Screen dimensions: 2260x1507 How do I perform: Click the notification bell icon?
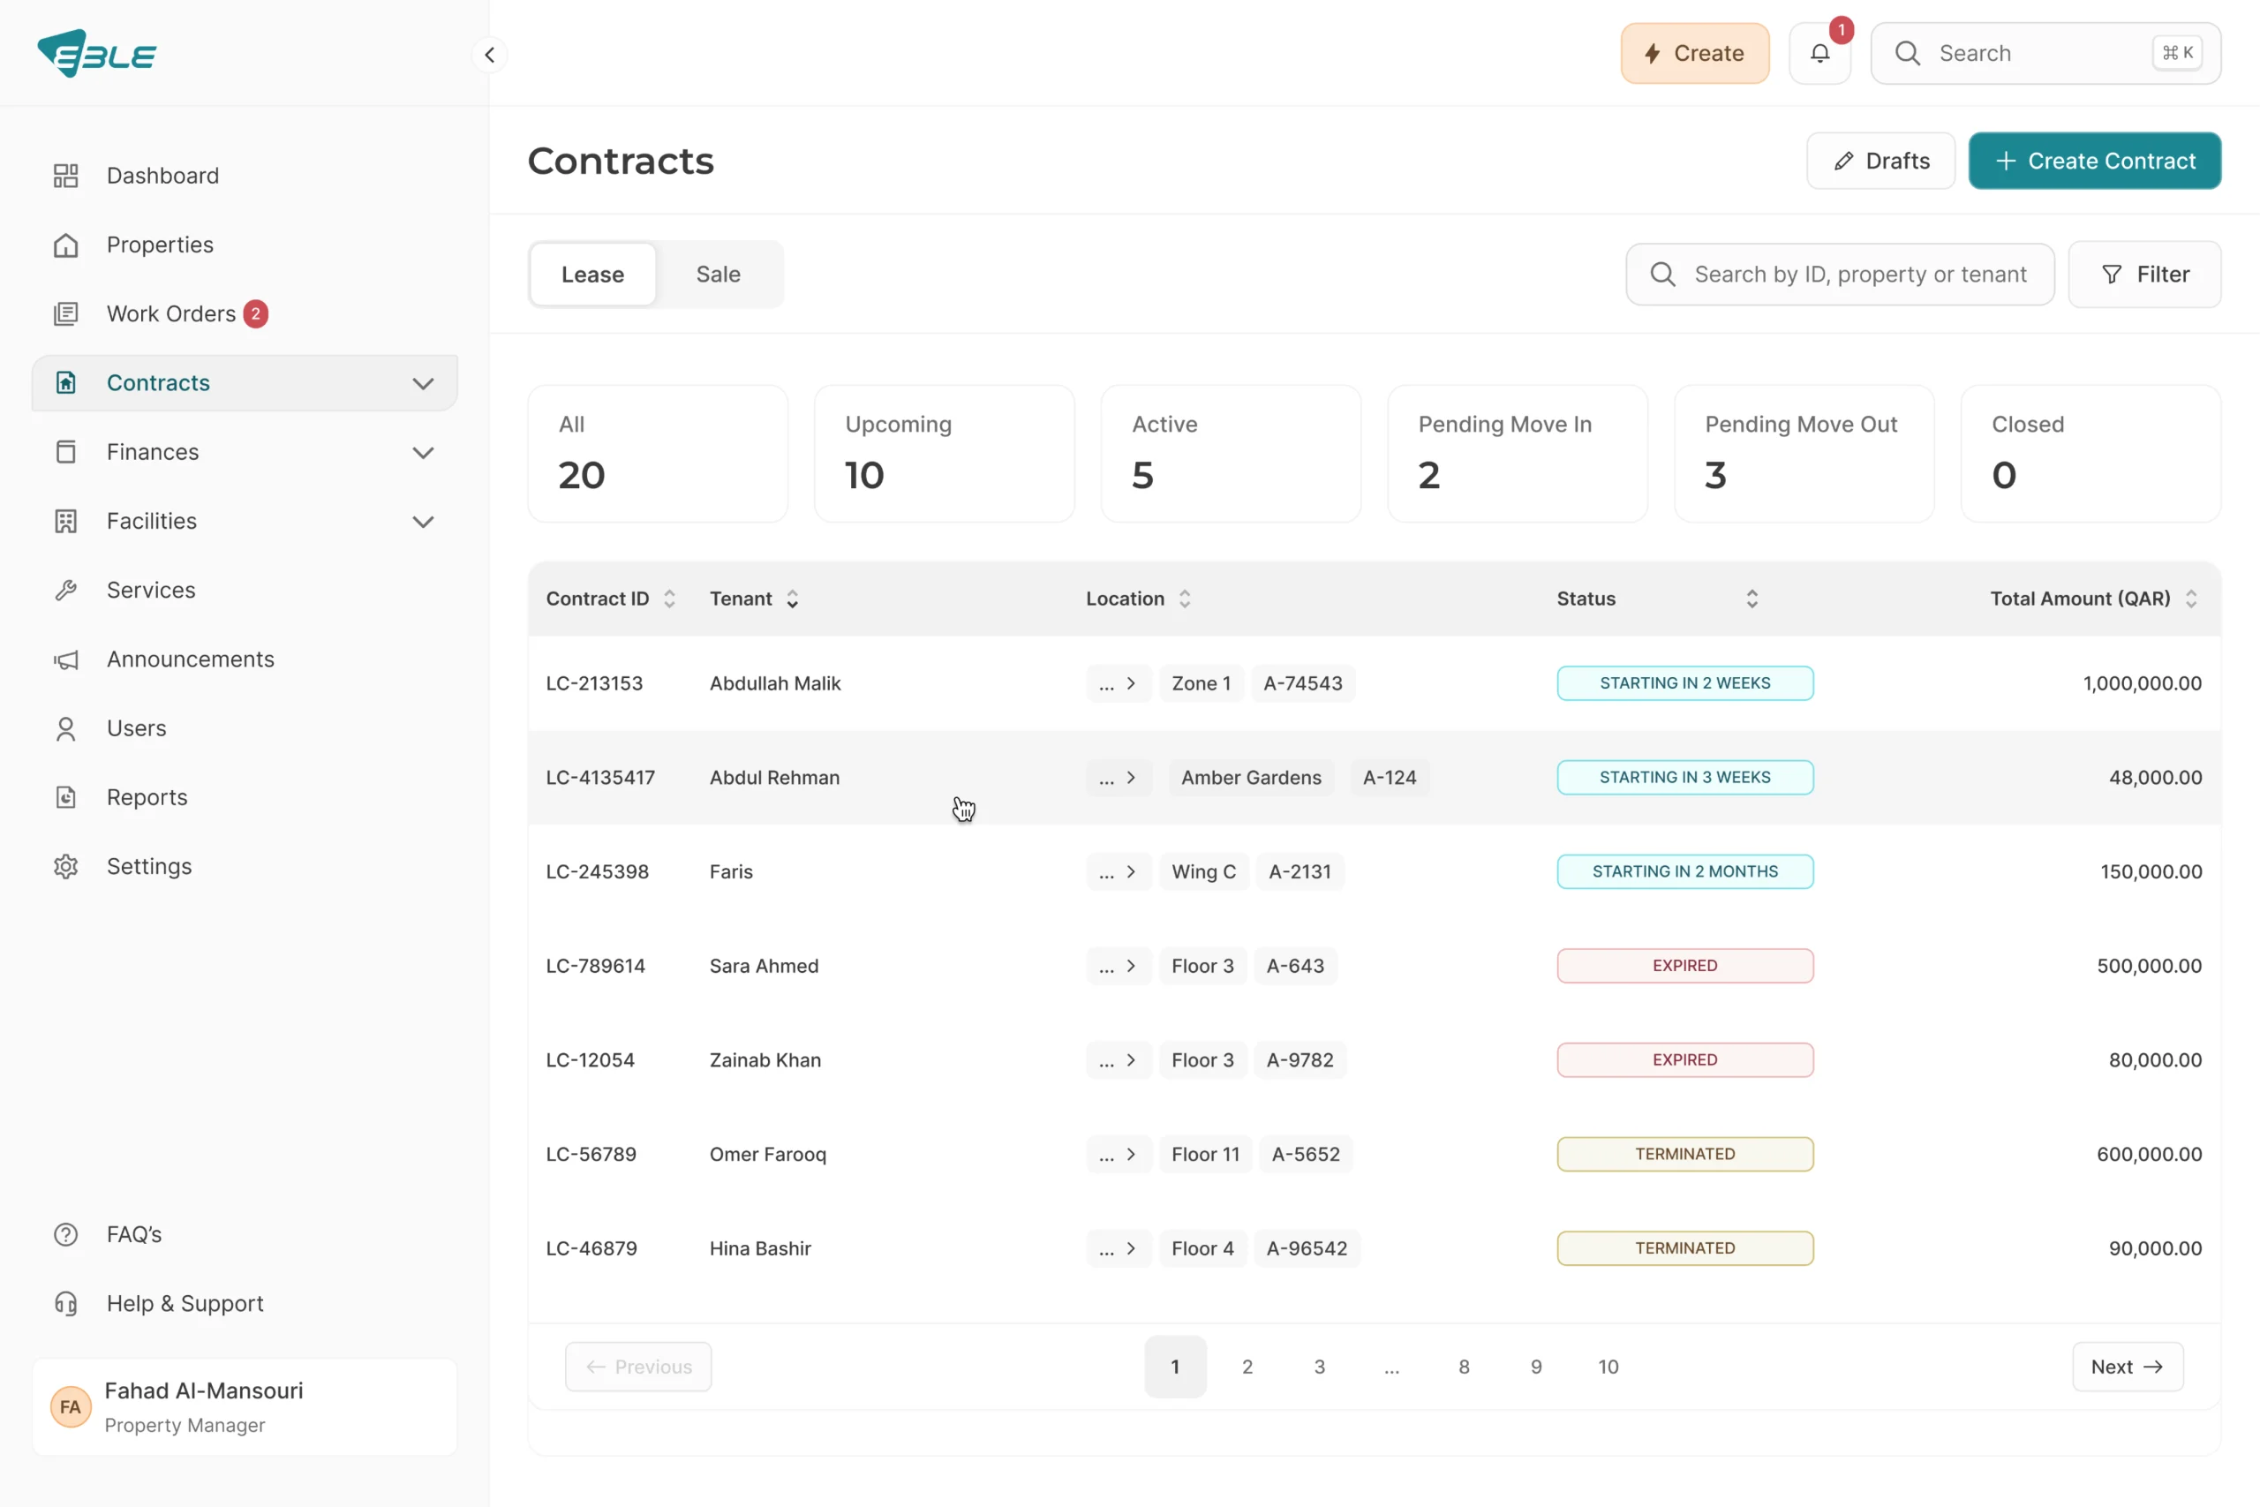1819,54
